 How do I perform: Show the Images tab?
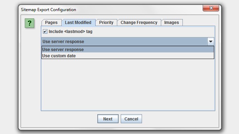click(171, 23)
